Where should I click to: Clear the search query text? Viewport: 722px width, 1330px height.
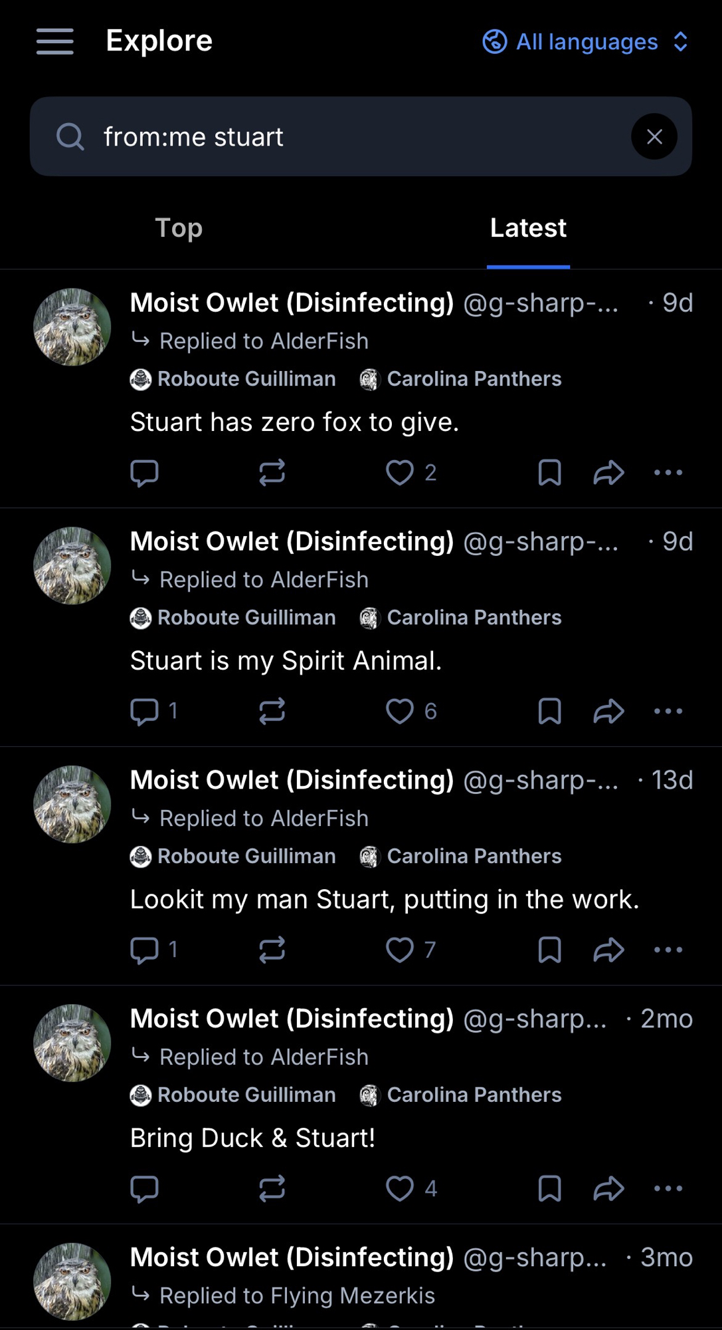point(654,137)
